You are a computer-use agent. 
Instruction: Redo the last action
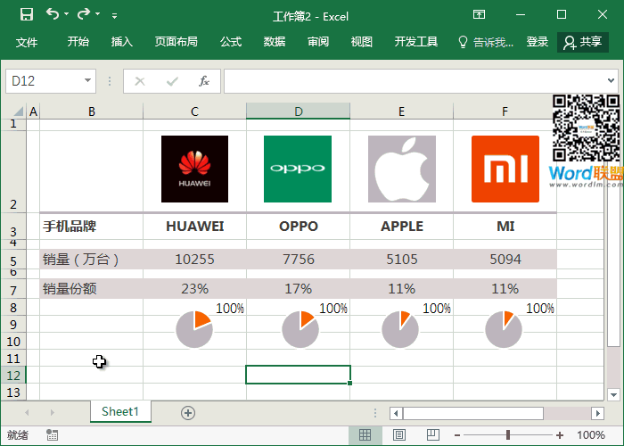click(84, 14)
